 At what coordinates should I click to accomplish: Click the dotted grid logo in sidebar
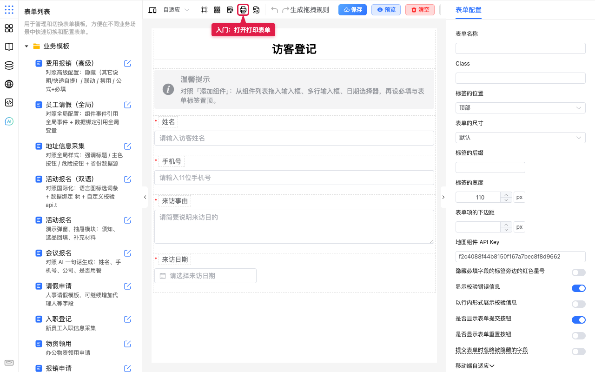9,10
